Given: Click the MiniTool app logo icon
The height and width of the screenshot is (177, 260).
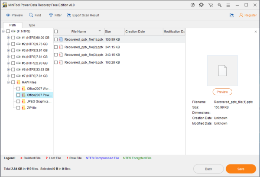Looking at the screenshot, I should tap(5, 5).
